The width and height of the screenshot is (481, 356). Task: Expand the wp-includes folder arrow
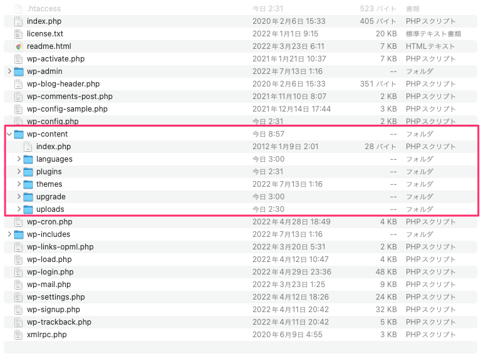pyautogui.click(x=9, y=234)
